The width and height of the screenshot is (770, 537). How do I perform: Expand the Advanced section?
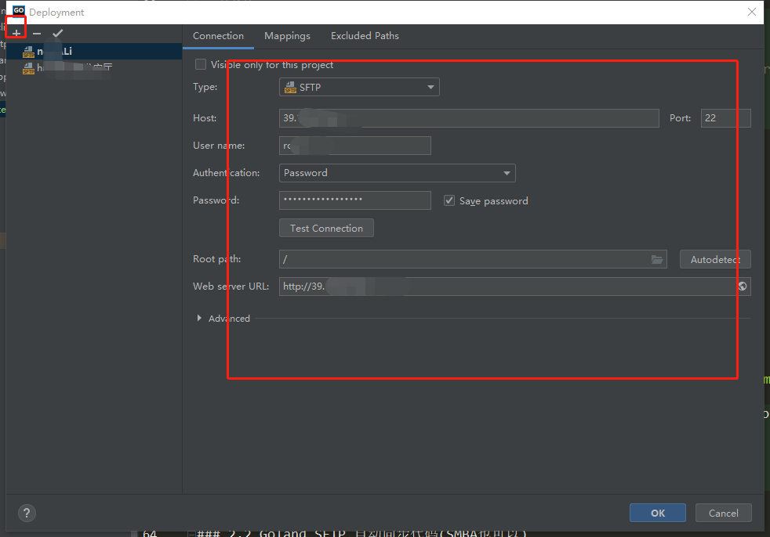(200, 318)
